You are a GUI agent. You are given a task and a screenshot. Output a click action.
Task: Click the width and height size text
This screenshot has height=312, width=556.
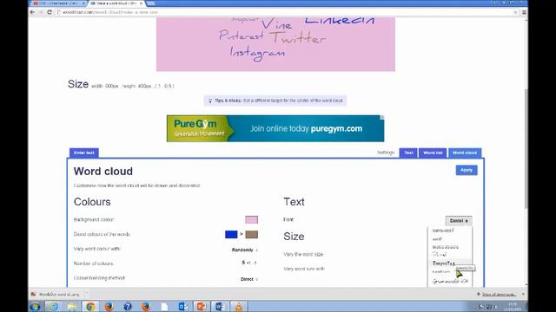[133, 86]
